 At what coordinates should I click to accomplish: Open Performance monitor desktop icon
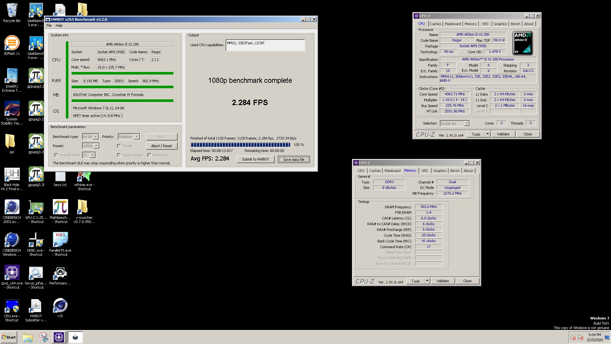[x=60, y=275]
